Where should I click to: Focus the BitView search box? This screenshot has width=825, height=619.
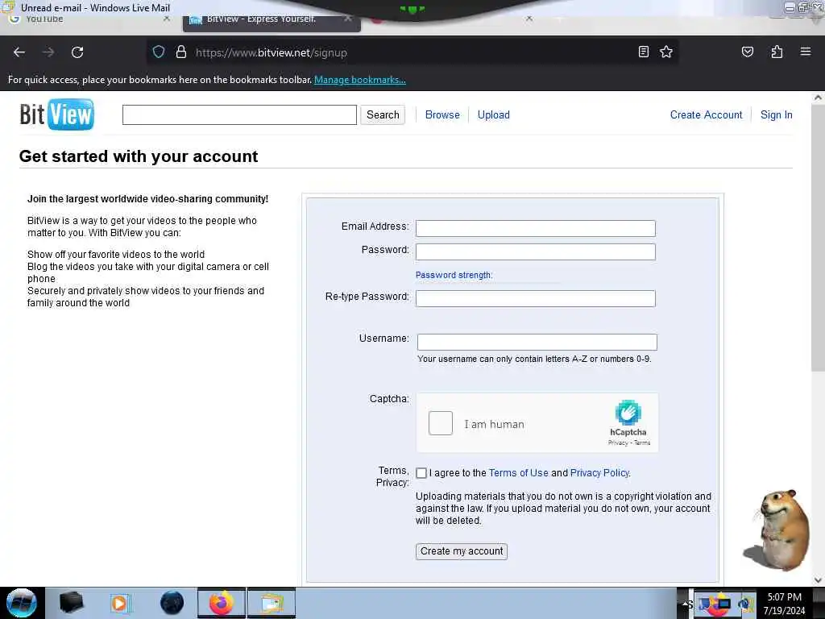pyautogui.click(x=239, y=114)
